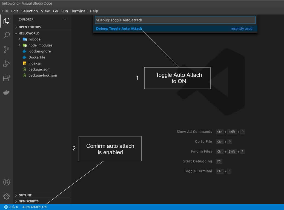Open the Run and Debug view icon
The image size is (284, 210).
(x=7, y=64)
